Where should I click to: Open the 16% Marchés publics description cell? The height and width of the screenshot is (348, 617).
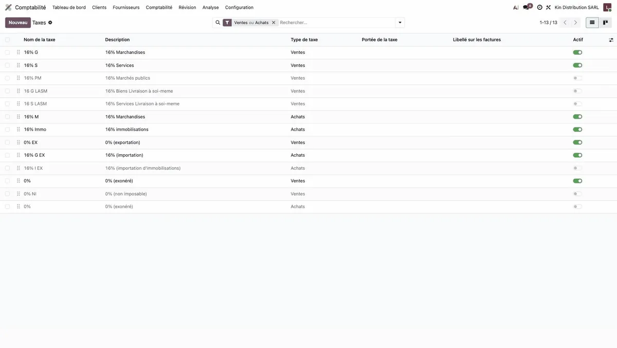(x=128, y=78)
